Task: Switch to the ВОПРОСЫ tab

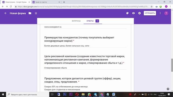Action: click(76, 21)
